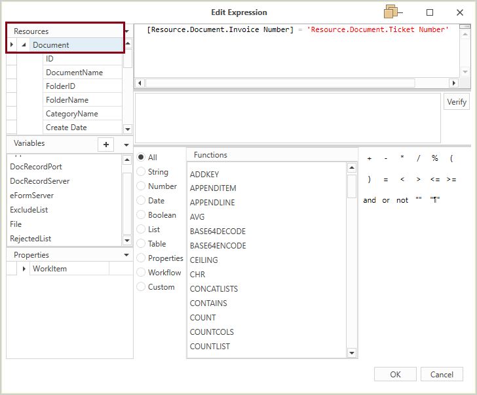Select the List functions filter
Viewport: 477px width, 395px height.
(x=141, y=230)
